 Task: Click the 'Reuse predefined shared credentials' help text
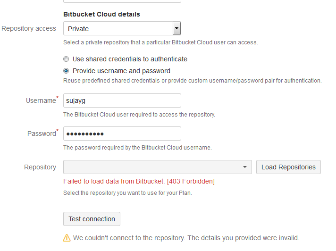[x=192, y=81]
